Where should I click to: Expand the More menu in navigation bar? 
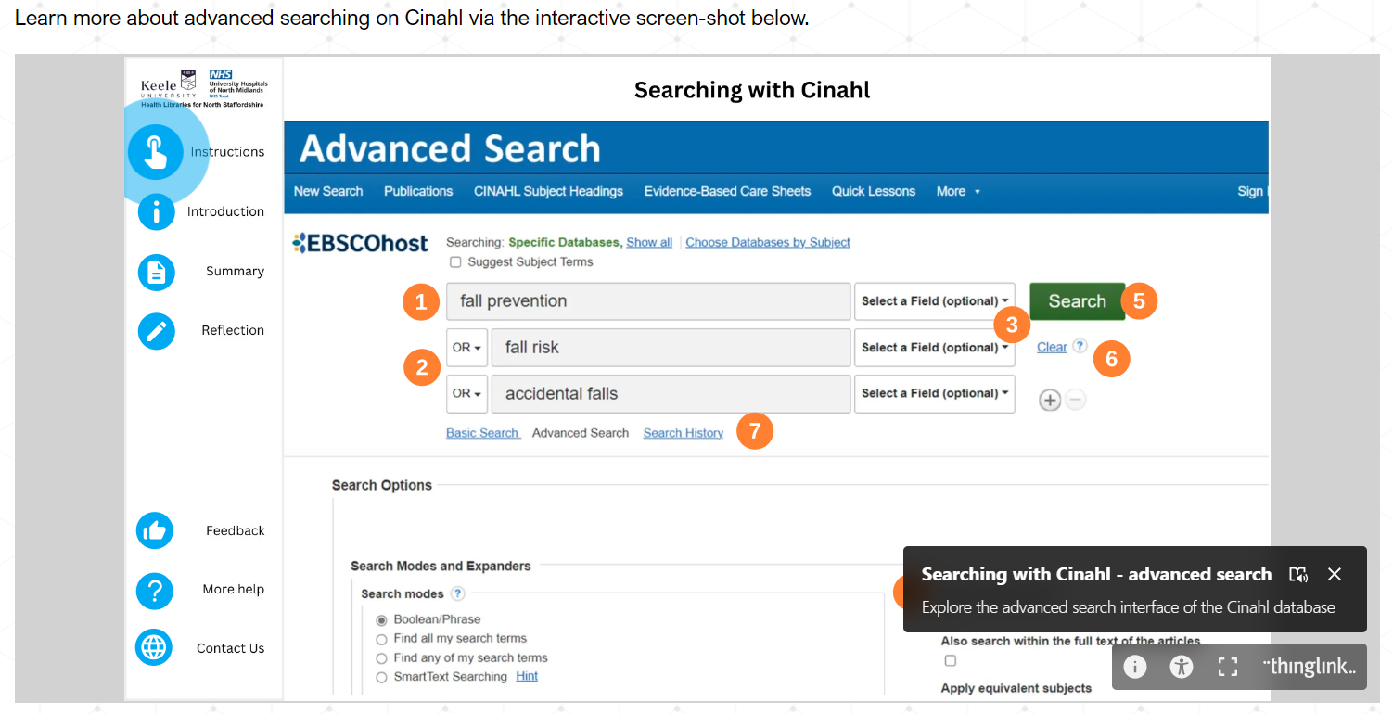coord(958,191)
